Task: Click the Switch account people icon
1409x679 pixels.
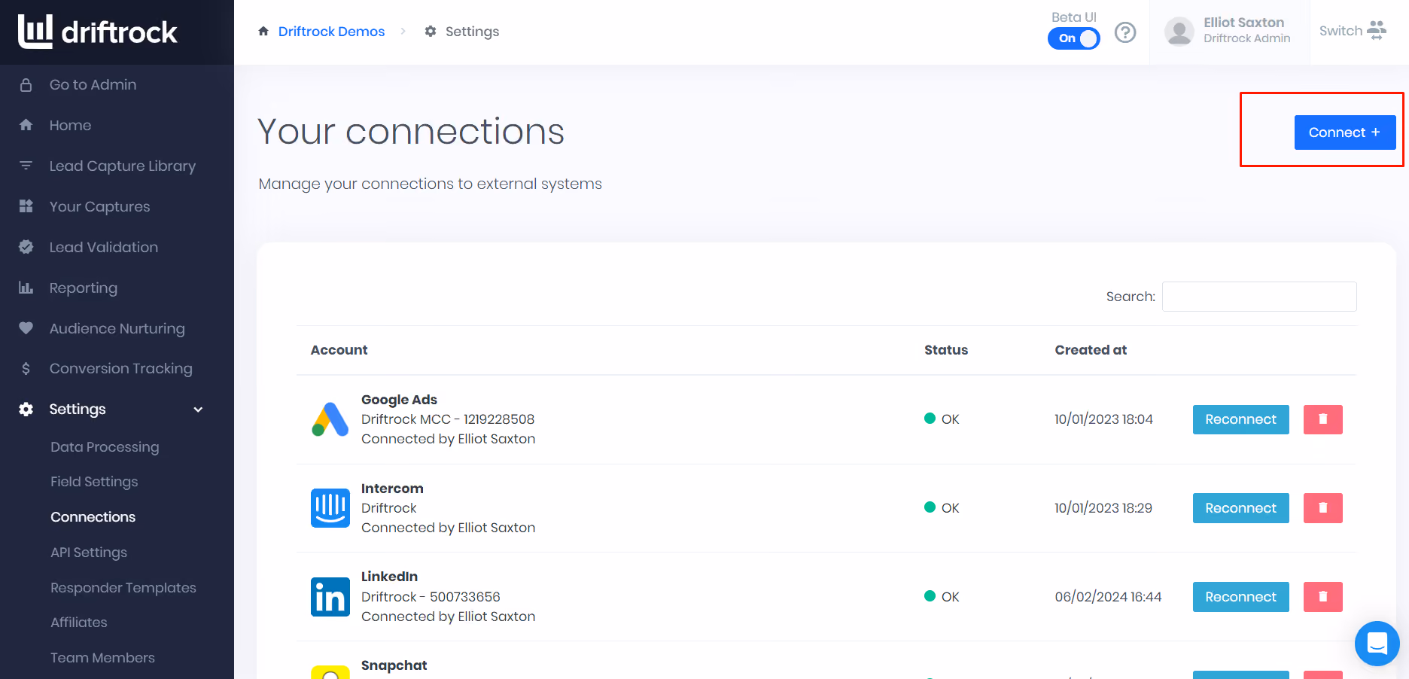Action: tap(1377, 30)
